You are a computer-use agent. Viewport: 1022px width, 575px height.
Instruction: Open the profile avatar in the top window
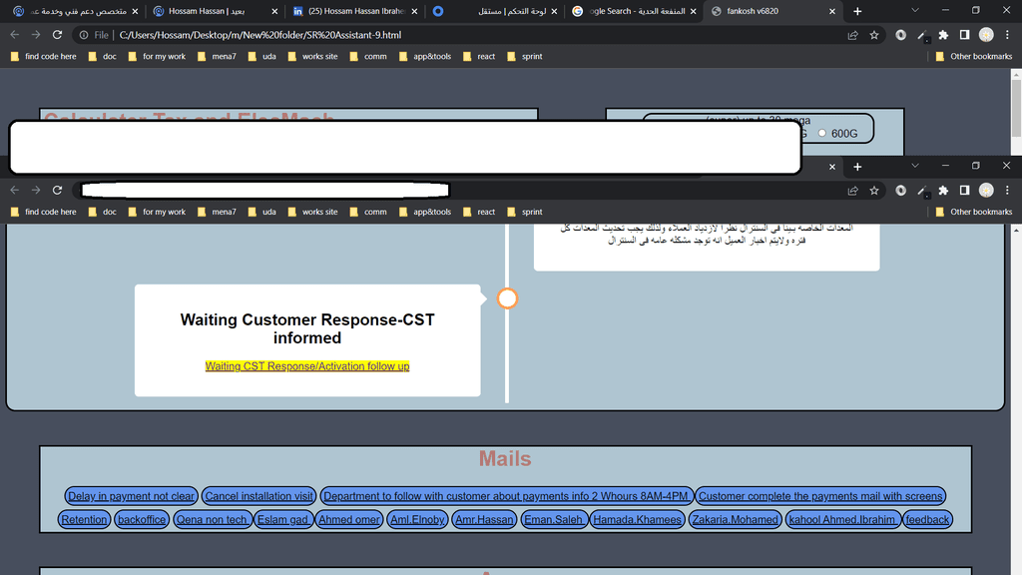986,35
